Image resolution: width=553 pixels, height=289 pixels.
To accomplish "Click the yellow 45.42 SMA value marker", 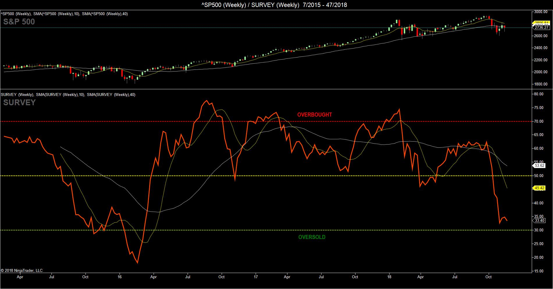I will 539,188.
